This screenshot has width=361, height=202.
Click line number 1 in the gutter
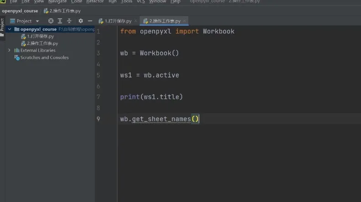coord(98,32)
